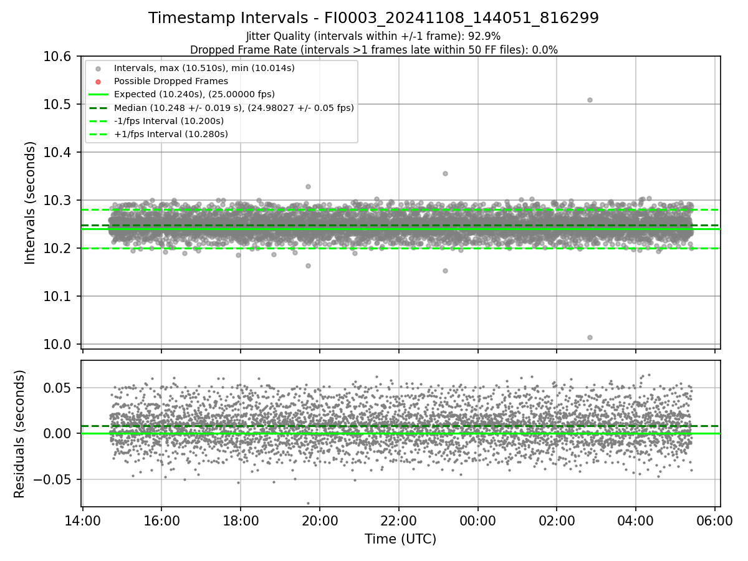Click the x-axis tick label '20:00'
Screen dimensions: 748x561
[320, 519]
